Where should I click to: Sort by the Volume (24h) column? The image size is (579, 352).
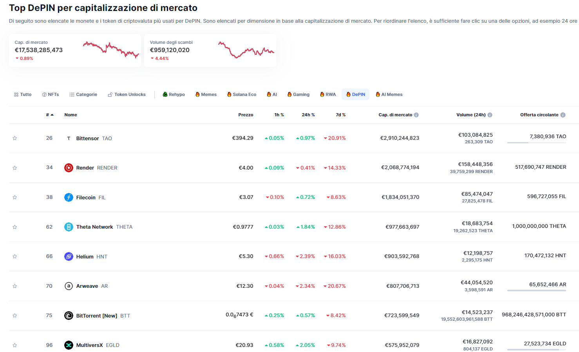471,115
